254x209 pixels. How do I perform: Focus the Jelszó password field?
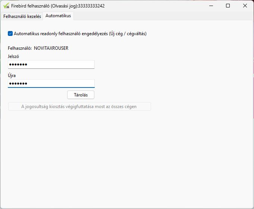coord(51,65)
